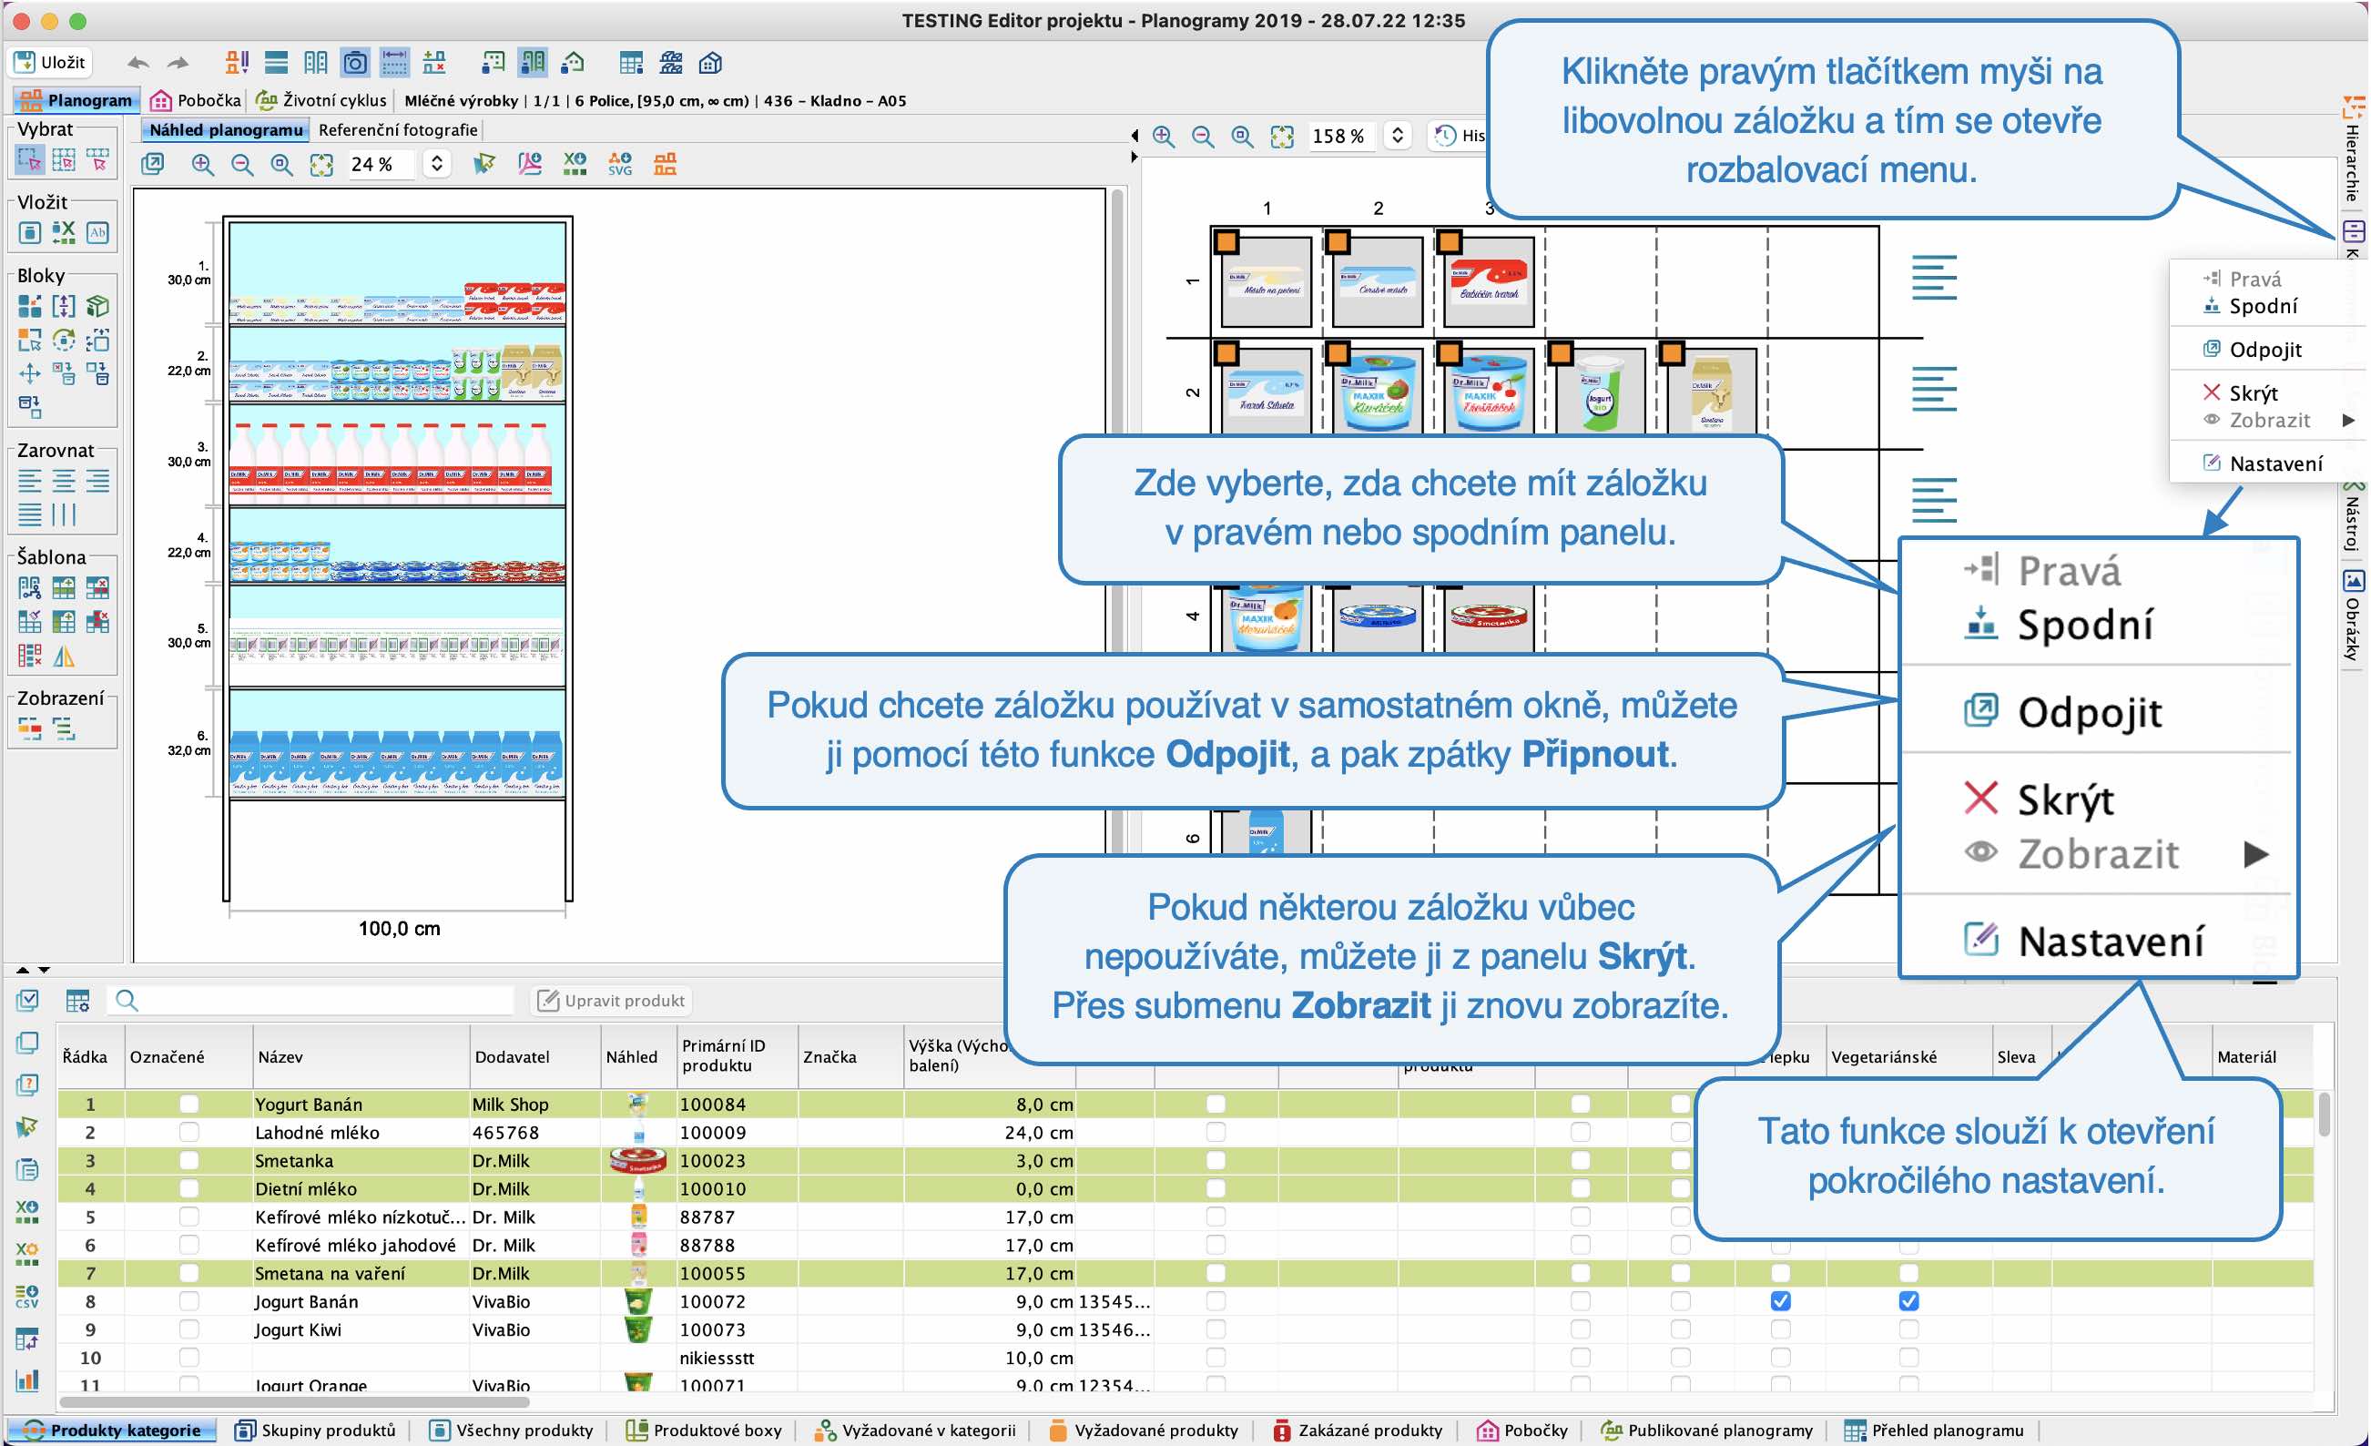Open the Skupiny produktů bottom tab

point(317,1431)
